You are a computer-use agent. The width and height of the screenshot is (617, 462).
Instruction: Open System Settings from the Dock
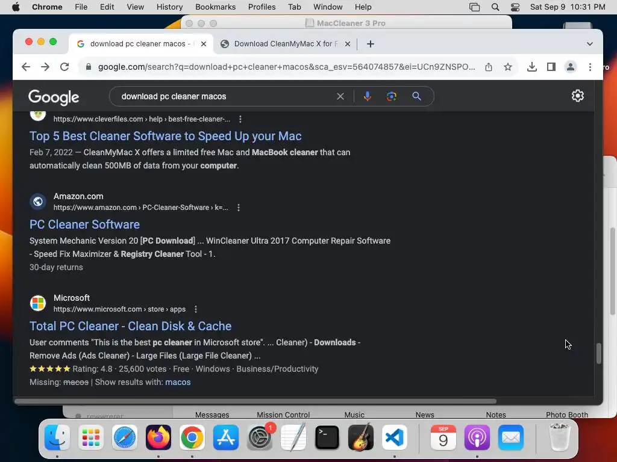coord(260,437)
